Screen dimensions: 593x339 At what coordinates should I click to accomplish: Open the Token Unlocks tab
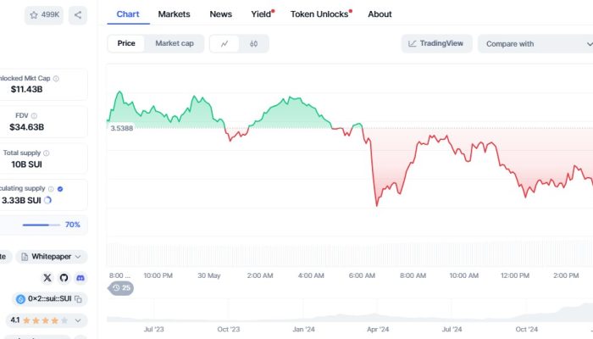[320, 14]
